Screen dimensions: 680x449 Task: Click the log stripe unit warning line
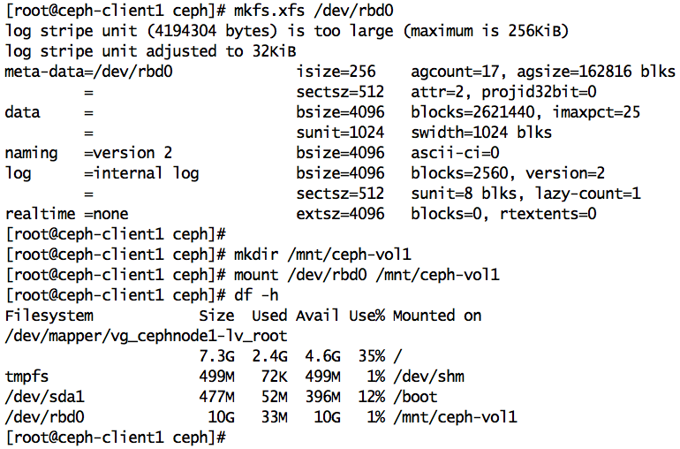(286, 31)
